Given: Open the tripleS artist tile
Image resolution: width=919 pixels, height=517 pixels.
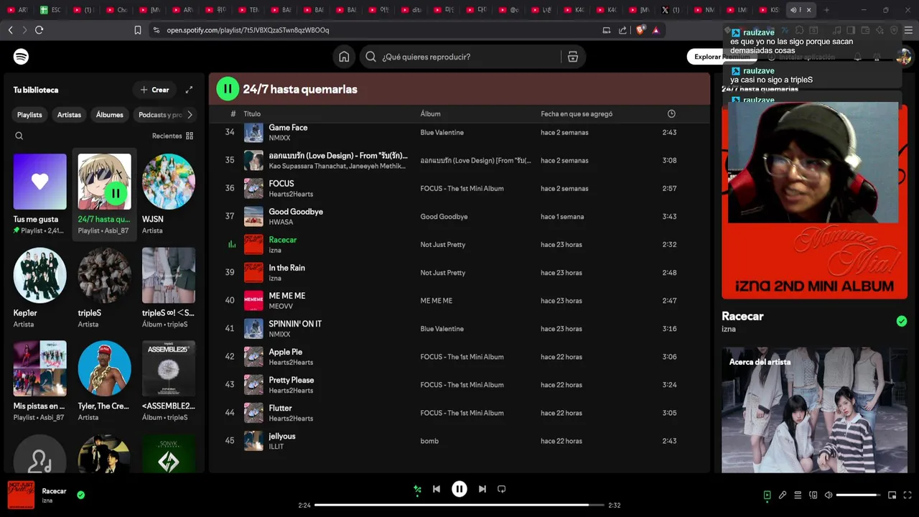Looking at the screenshot, I should [104, 287].
